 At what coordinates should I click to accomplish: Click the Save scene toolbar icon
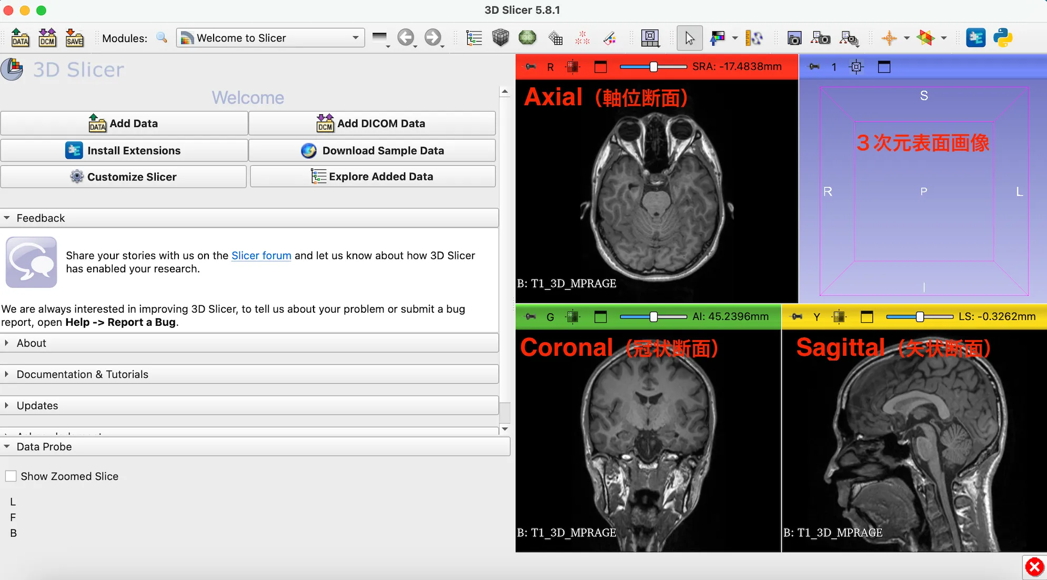click(x=74, y=38)
